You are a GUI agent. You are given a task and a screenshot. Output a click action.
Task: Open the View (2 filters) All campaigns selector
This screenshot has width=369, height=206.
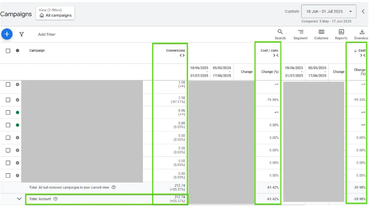click(x=55, y=13)
